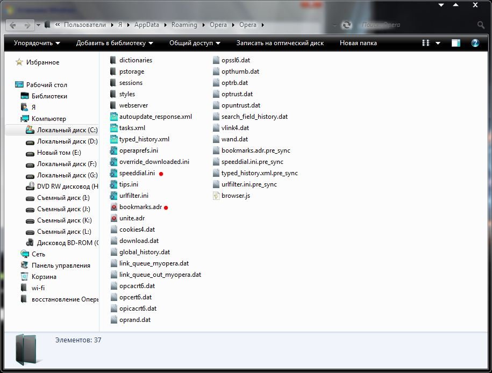
Task: Select Панель управления in navigation tree
Action: click(x=60, y=266)
